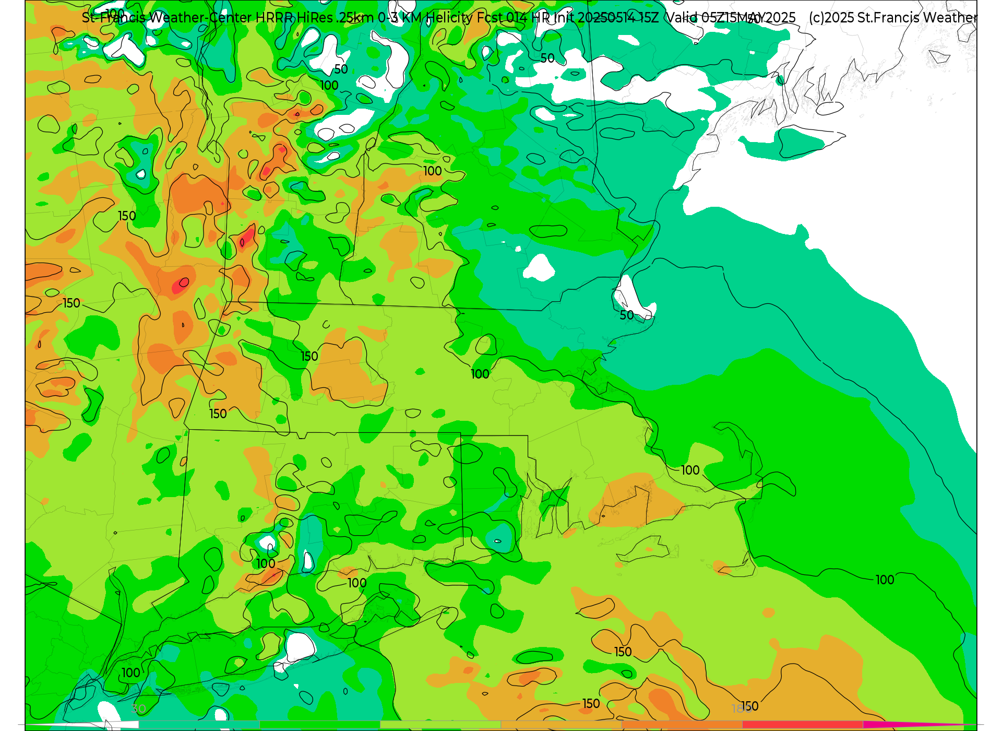Click the 'Init 20250514 15Z' text in the header

(x=606, y=18)
